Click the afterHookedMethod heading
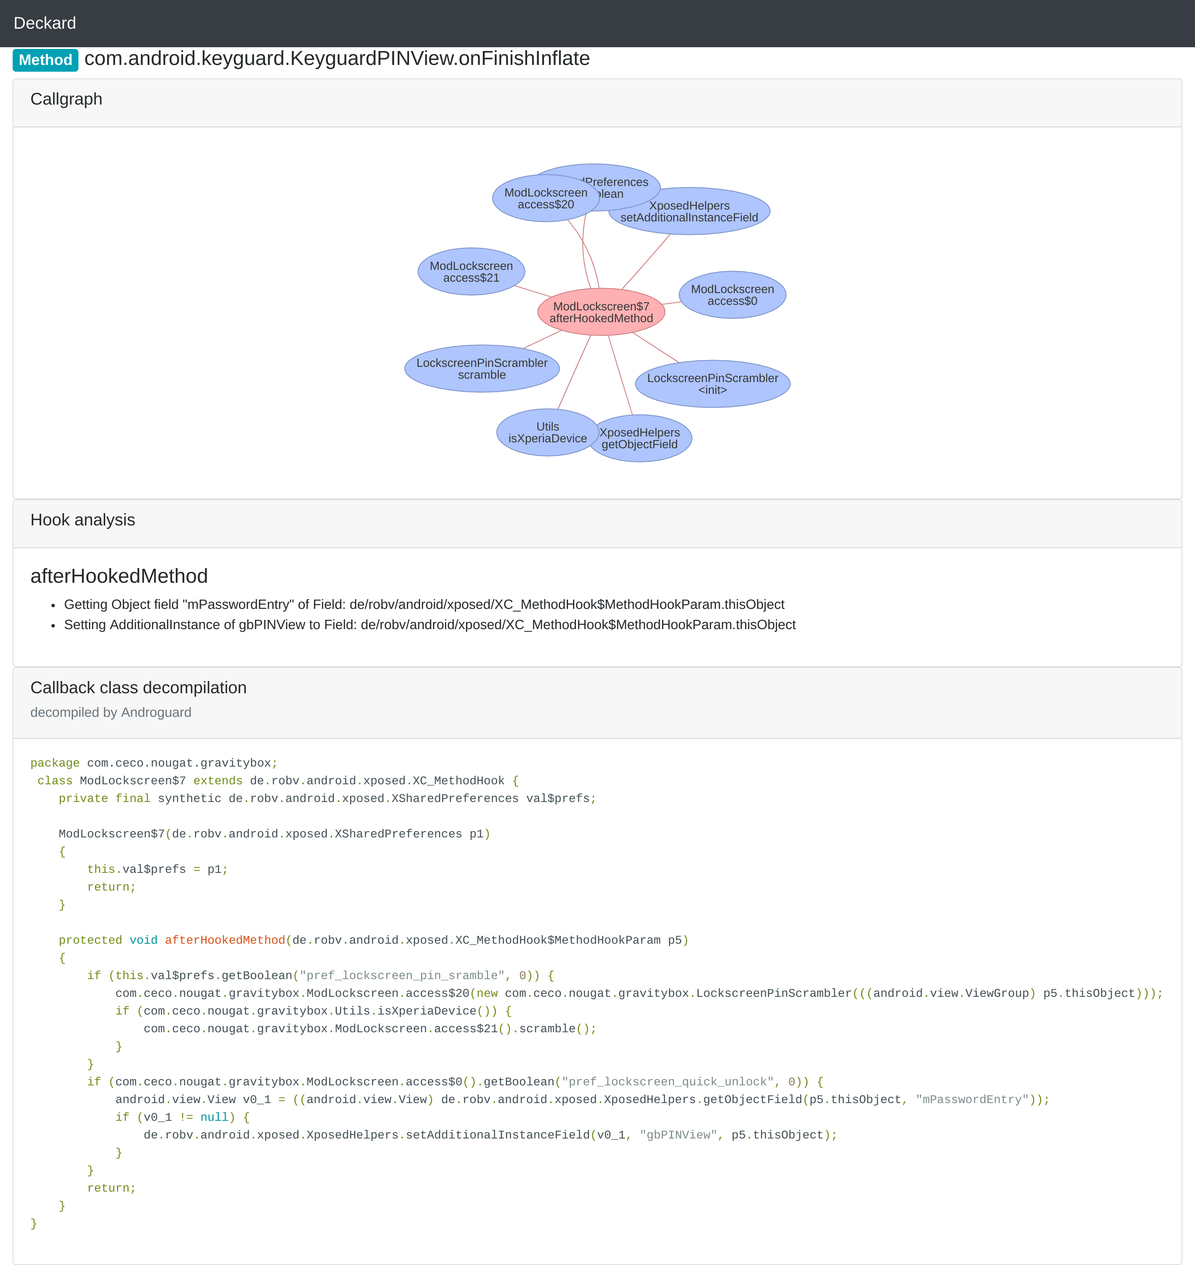Viewport: 1195px width, 1265px height. point(119,576)
